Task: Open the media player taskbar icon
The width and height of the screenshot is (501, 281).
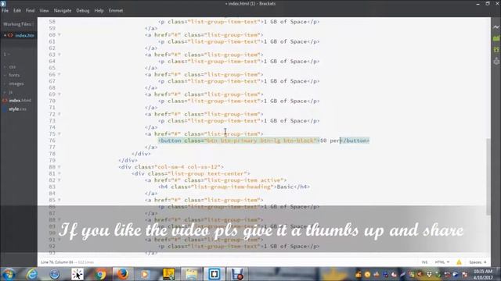Action: [x=146, y=274]
